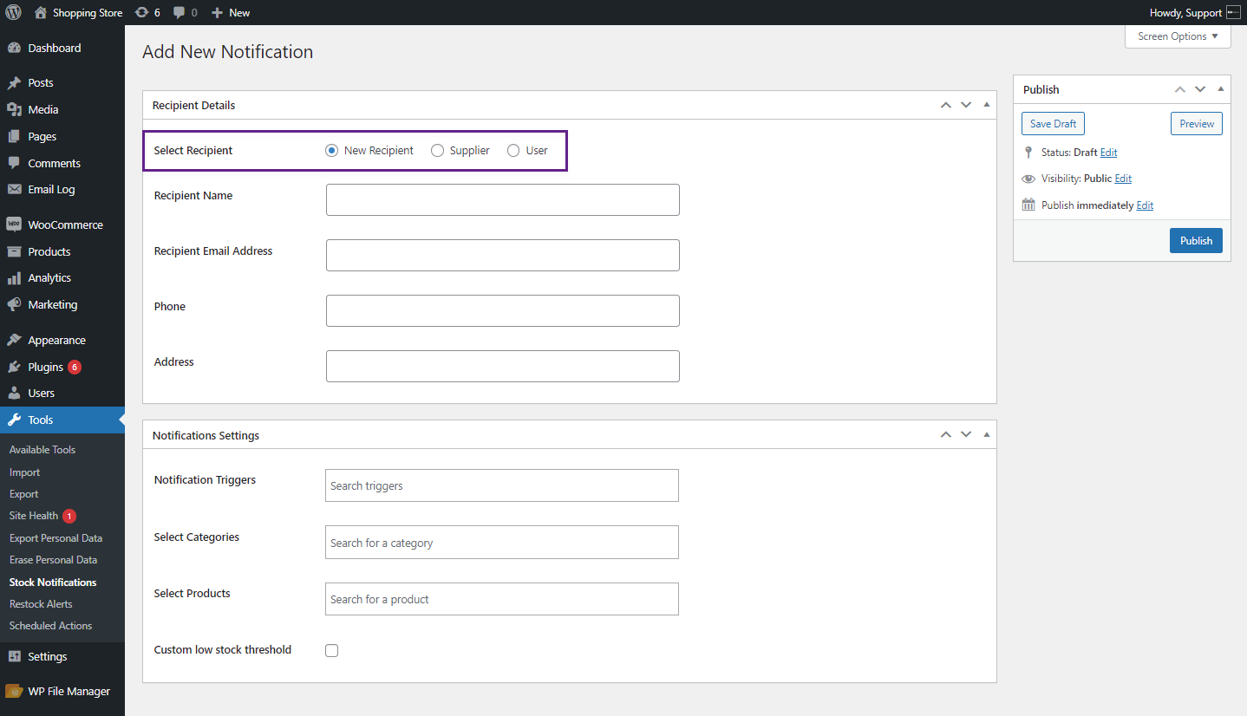Move Notifications Settings panel down
This screenshot has width=1247, height=716.
(966, 435)
